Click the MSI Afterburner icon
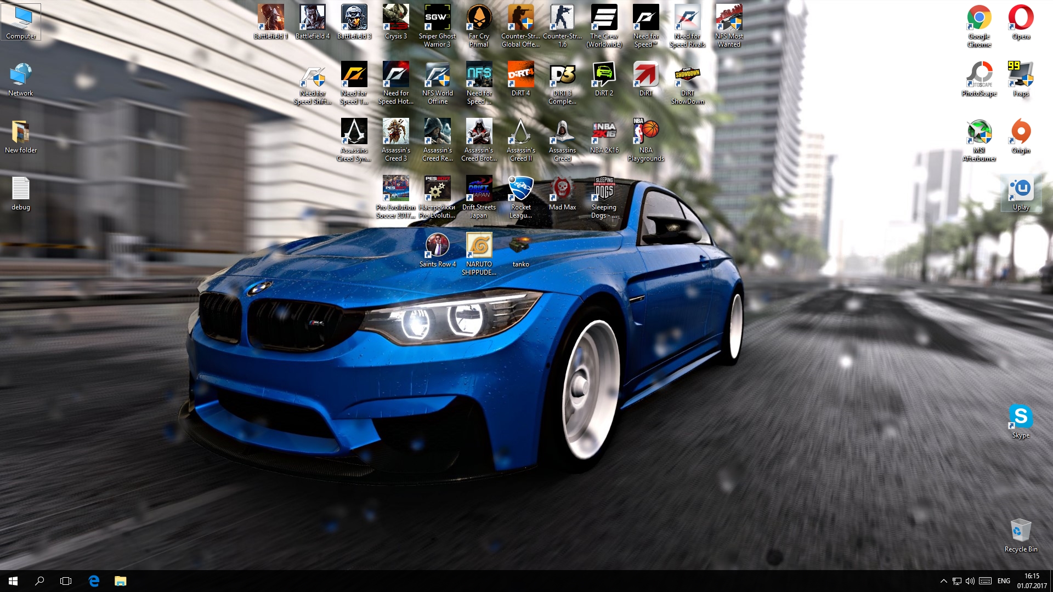Screen dimensions: 1053x592 point(979,132)
